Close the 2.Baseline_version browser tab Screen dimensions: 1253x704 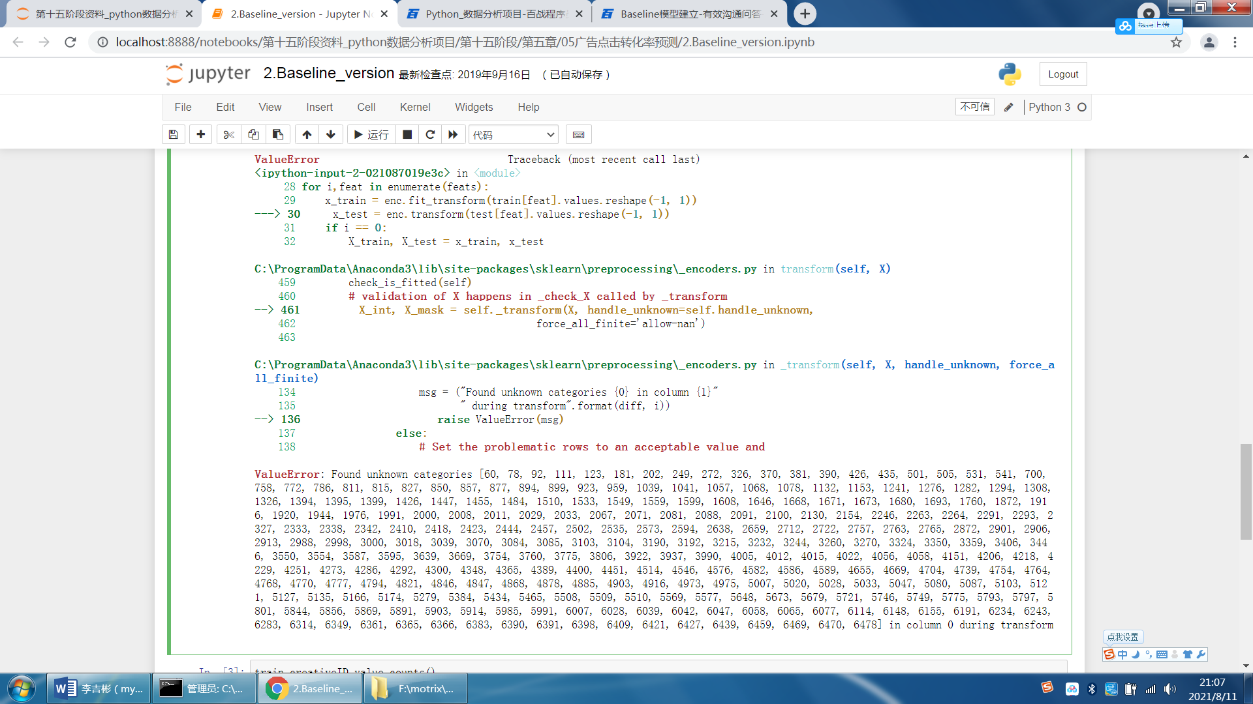384,14
